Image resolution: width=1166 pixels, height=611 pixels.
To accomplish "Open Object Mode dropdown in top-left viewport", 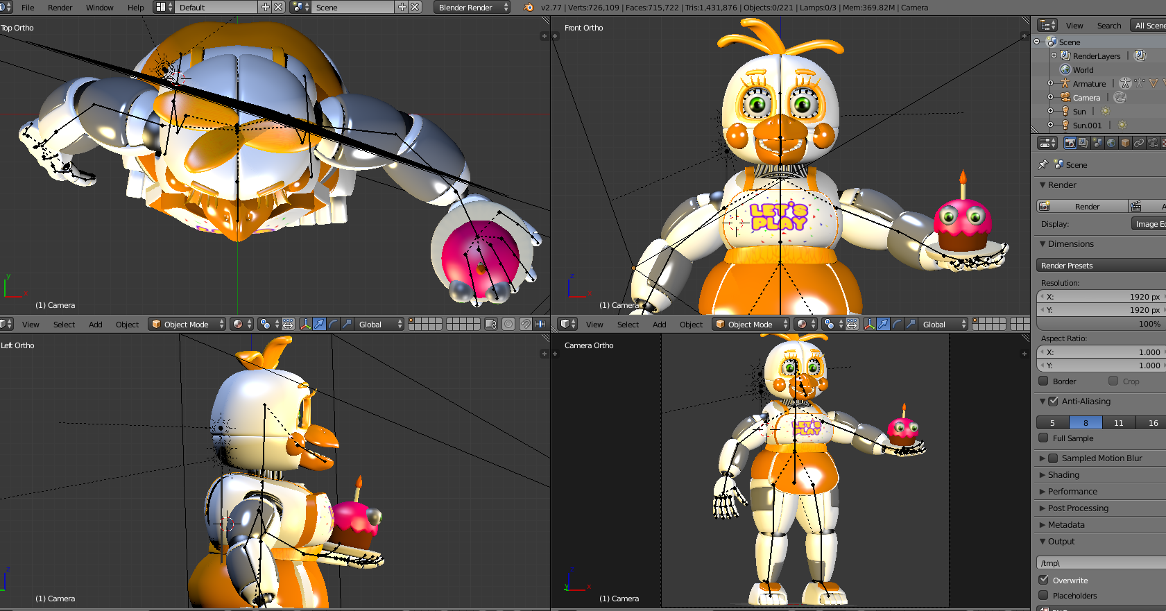I will click(187, 324).
